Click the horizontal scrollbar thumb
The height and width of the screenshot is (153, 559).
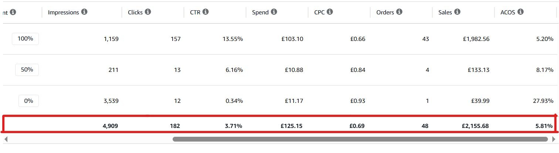click(x=360, y=139)
